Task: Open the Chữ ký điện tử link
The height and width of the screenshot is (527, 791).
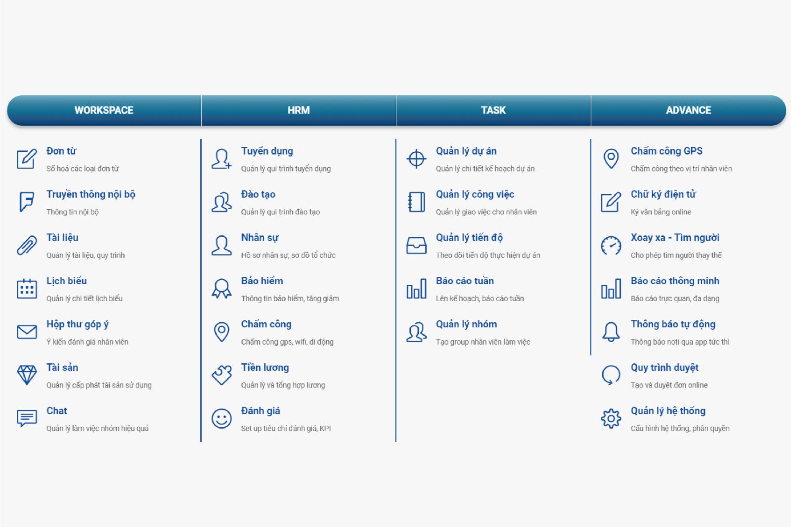Action: pyautogui.click(x=663, y=194)
